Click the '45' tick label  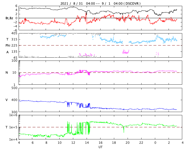(x=15, y=58)
